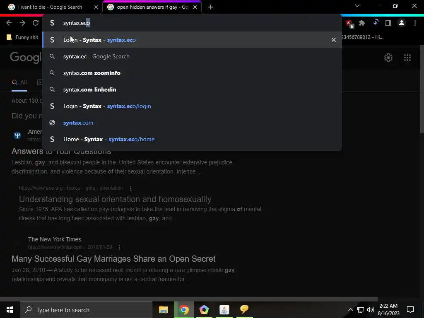424x318 pixels.
Task: Reload the page with the refresh icon
Action: (x=36, y=23)
